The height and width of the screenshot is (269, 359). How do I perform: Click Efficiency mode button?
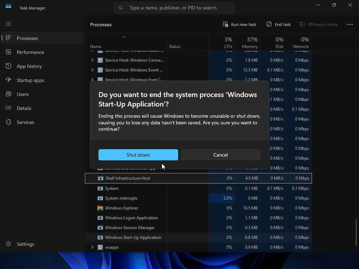click(x=318, y=24)
